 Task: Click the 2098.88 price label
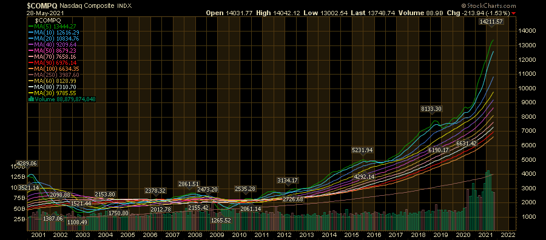60,195
